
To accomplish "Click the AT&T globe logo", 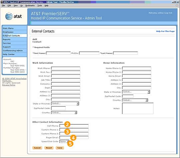I will [9, 16].
